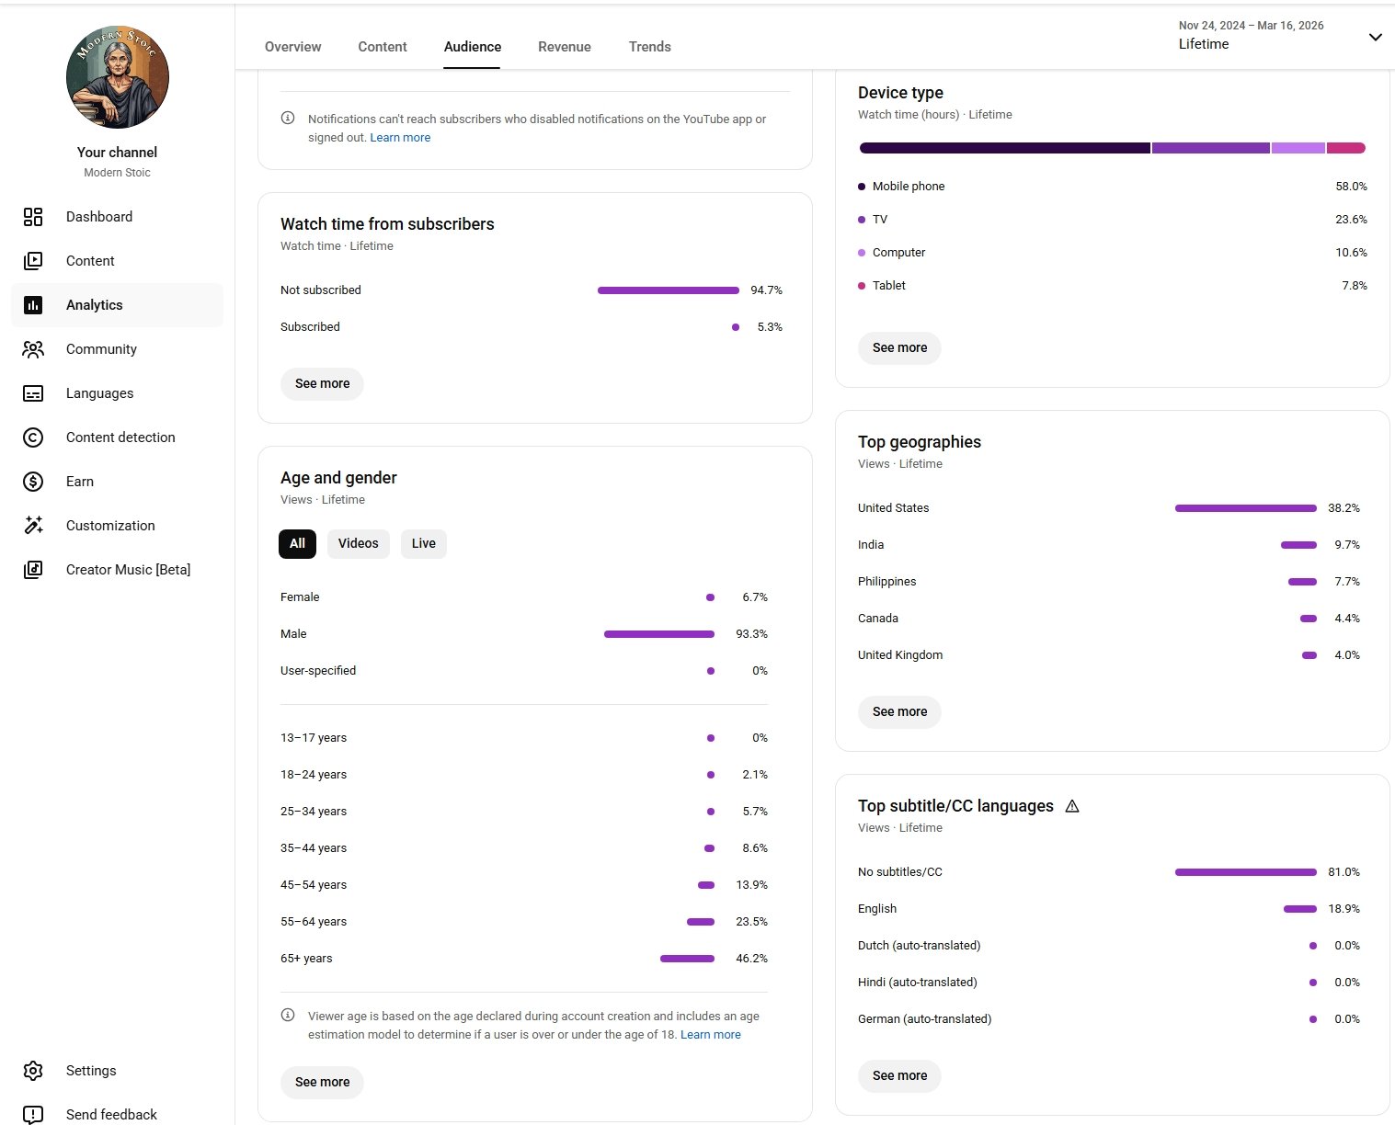Viewport: 1395px width, 1125px height.
Task: Click the Settings gear icon
Action: tap(33, 1071)
